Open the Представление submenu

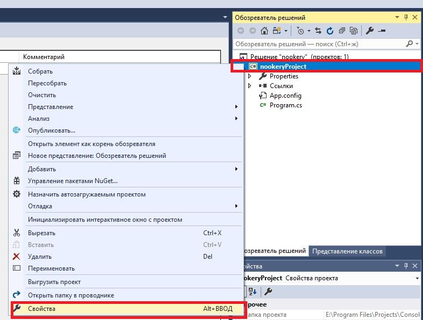[x=126, y=107]
